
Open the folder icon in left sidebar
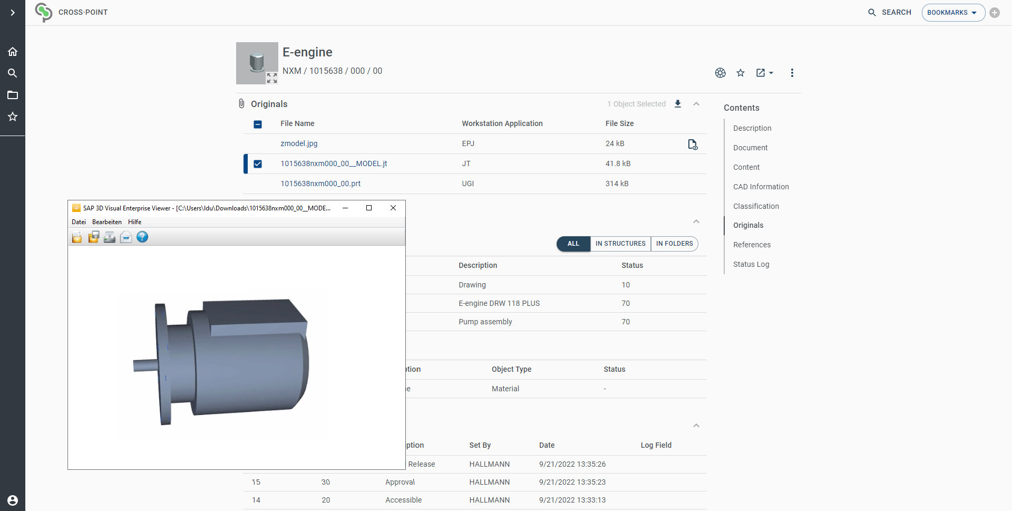(13, 95)
